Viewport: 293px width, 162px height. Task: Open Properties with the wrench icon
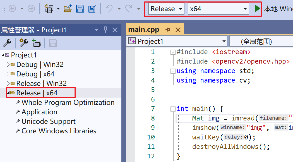7,43
